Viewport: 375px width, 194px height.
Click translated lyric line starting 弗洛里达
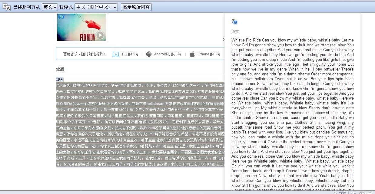pos(140,86)
